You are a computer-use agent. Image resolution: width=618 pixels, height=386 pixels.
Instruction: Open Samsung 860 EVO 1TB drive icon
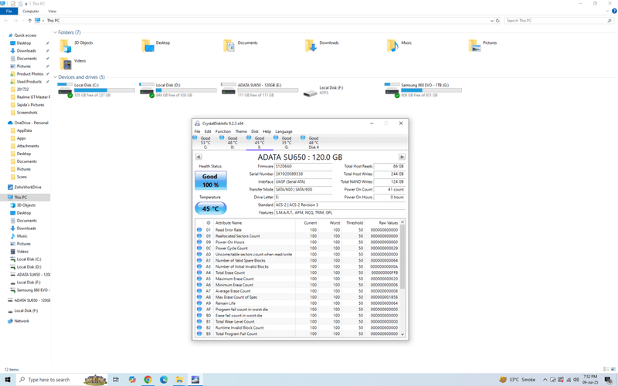pyautogui.click(x=392, y=90)
